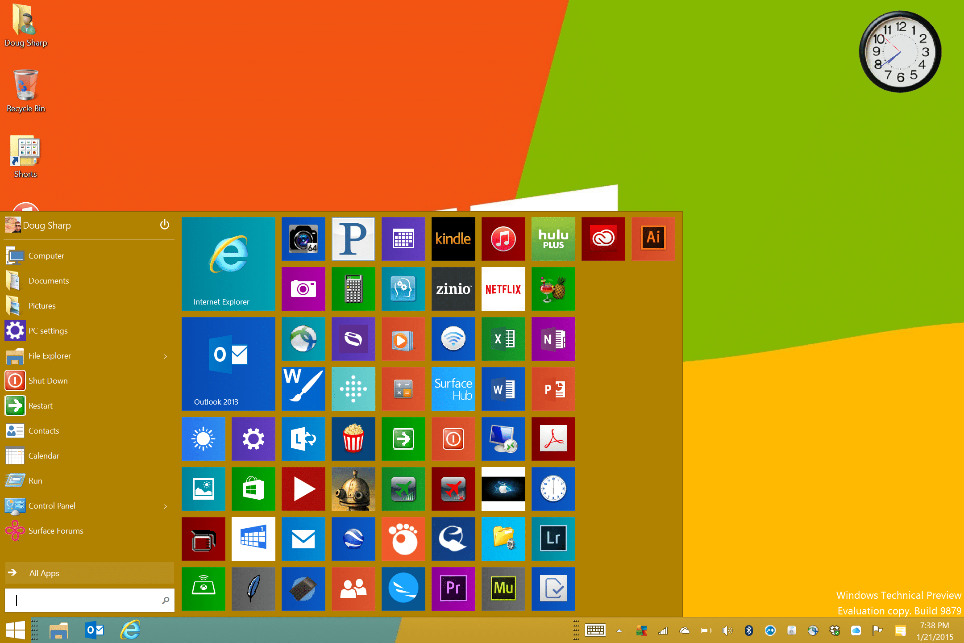Open Internet Explorer on taskbar

pos(130,630)
